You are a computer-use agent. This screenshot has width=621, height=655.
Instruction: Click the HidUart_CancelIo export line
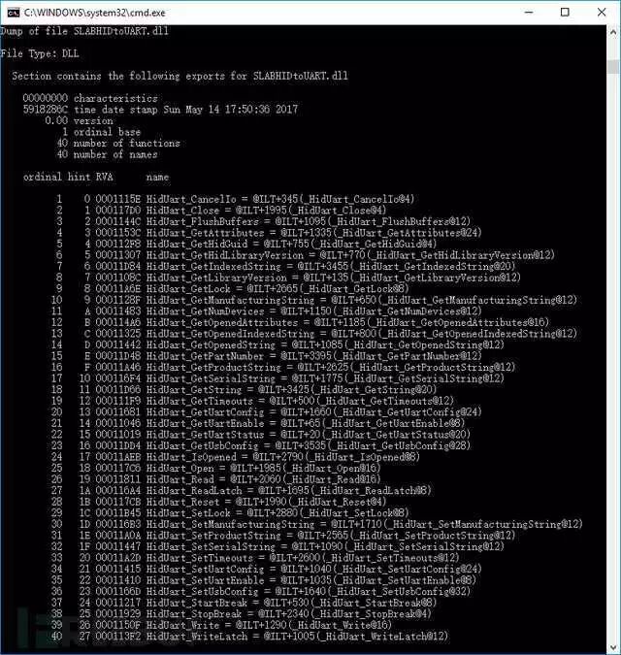(x=236, y=199)
